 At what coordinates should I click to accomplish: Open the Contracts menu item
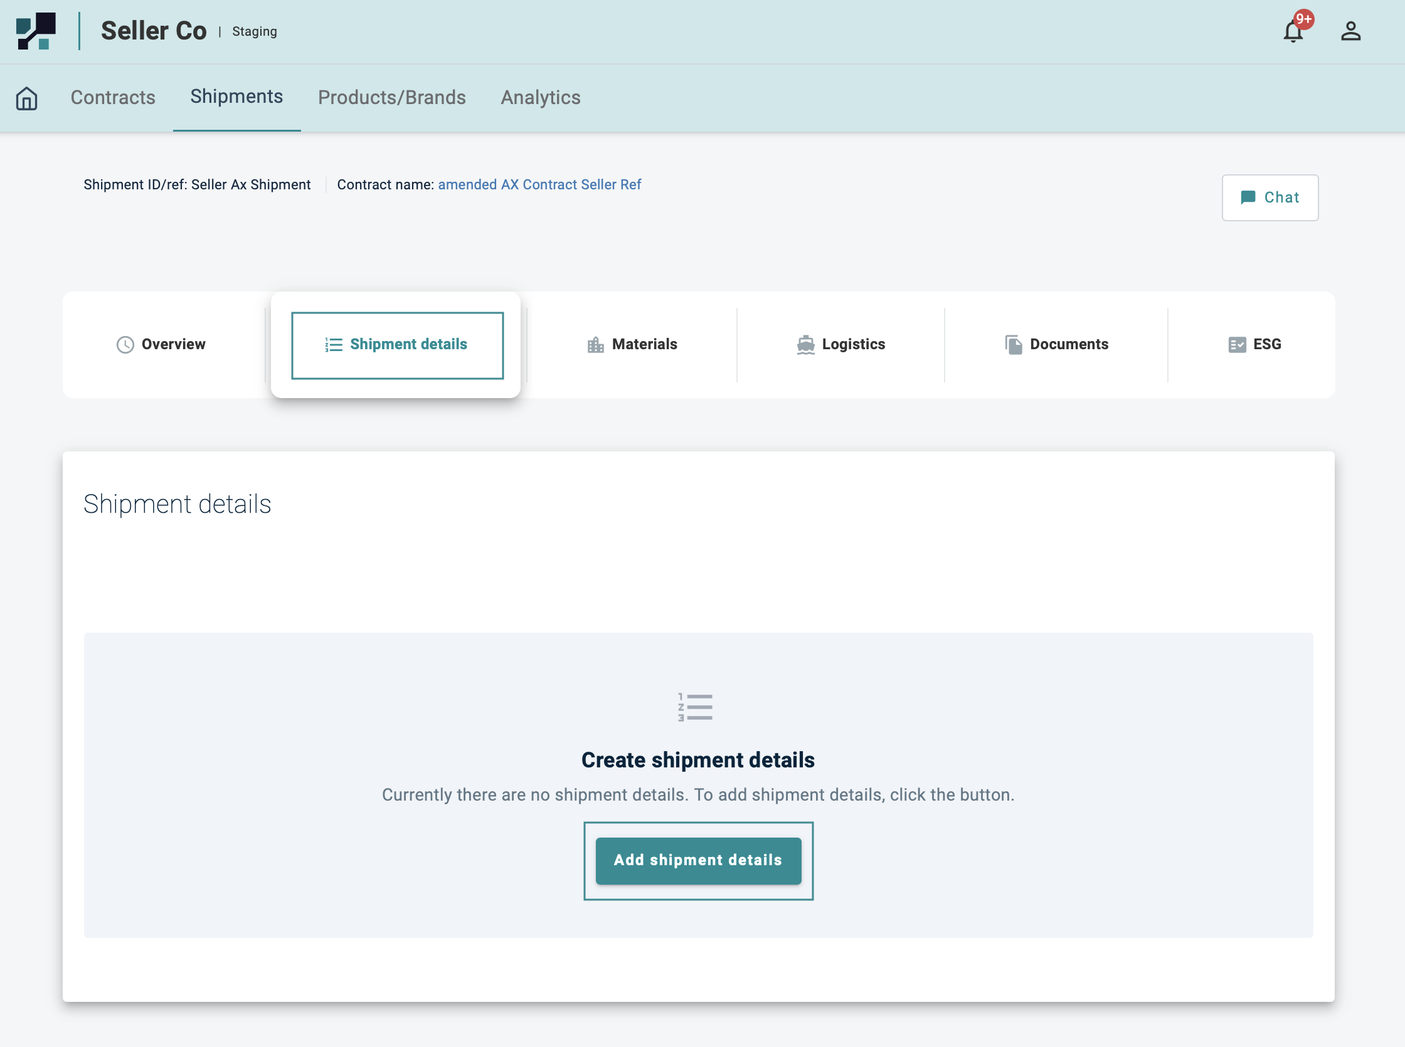point(113,98)
